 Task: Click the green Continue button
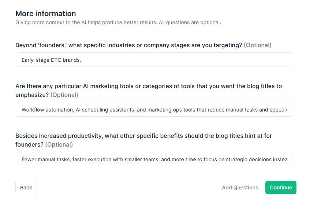point(281,188)
